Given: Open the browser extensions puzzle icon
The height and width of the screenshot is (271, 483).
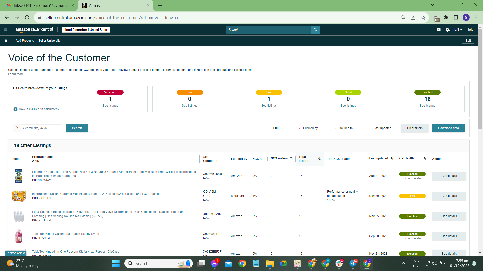Looking at the screenshot, I should tap(446, 17).
